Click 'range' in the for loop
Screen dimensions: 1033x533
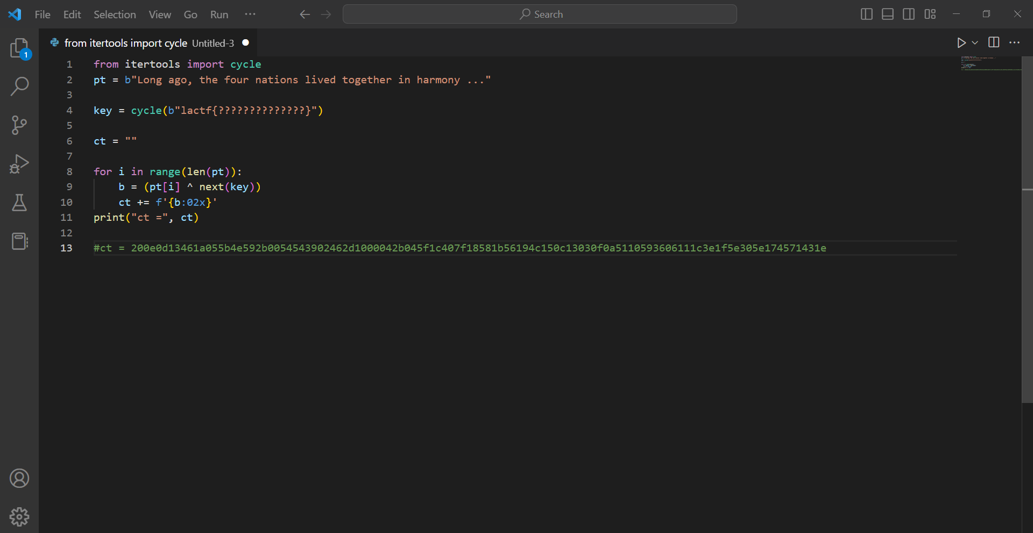pos(165,172)
